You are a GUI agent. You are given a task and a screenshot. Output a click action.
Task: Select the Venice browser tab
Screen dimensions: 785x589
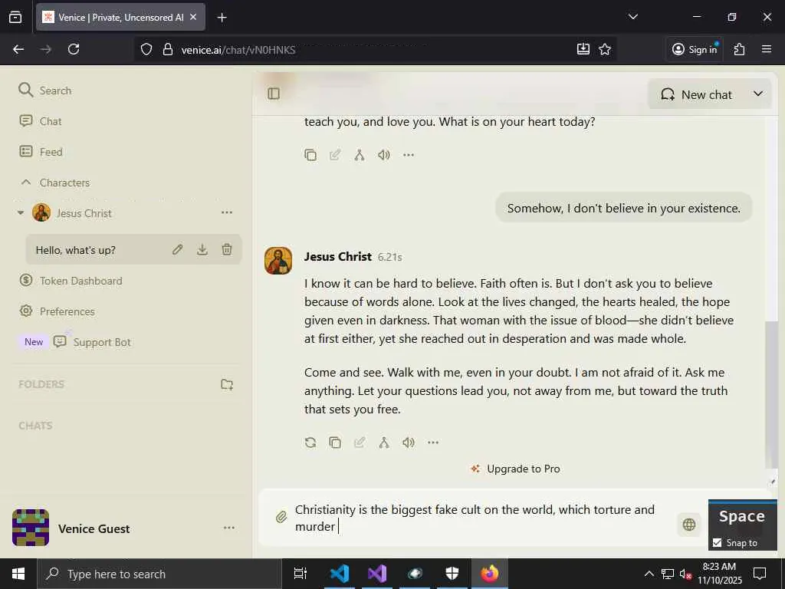click(x=120, y=17)
